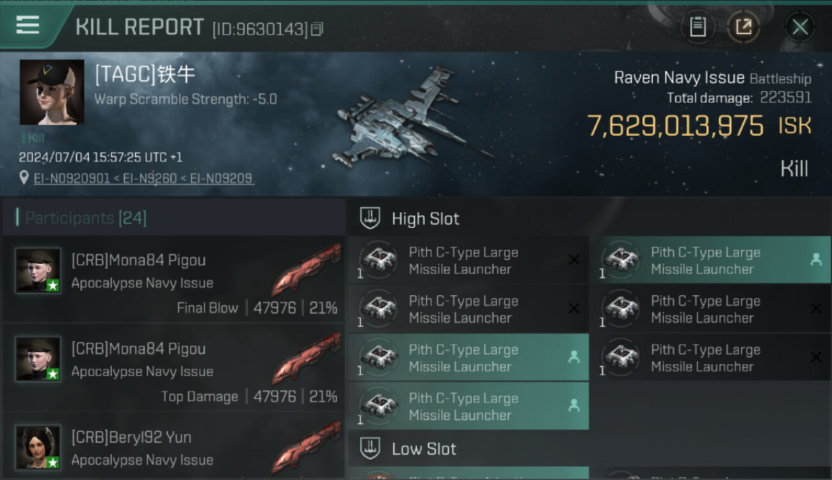Open the hamburger menu icon
This screenshot has width=832, height=480.
click(28, 26)
